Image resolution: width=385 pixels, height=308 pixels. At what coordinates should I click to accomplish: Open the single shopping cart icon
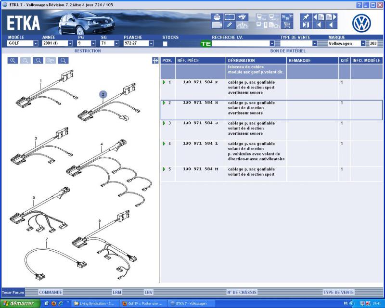tap(287, 25)
